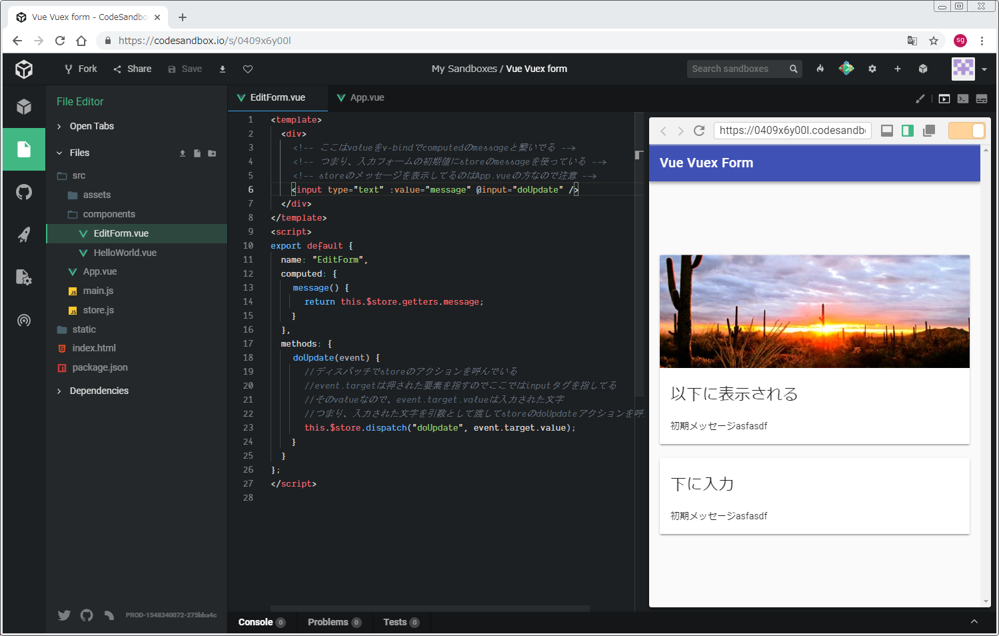Open the GitHub panel in the sidebar
The height and width of the screenshot is (636, 999).
click(x=24, y=193)
